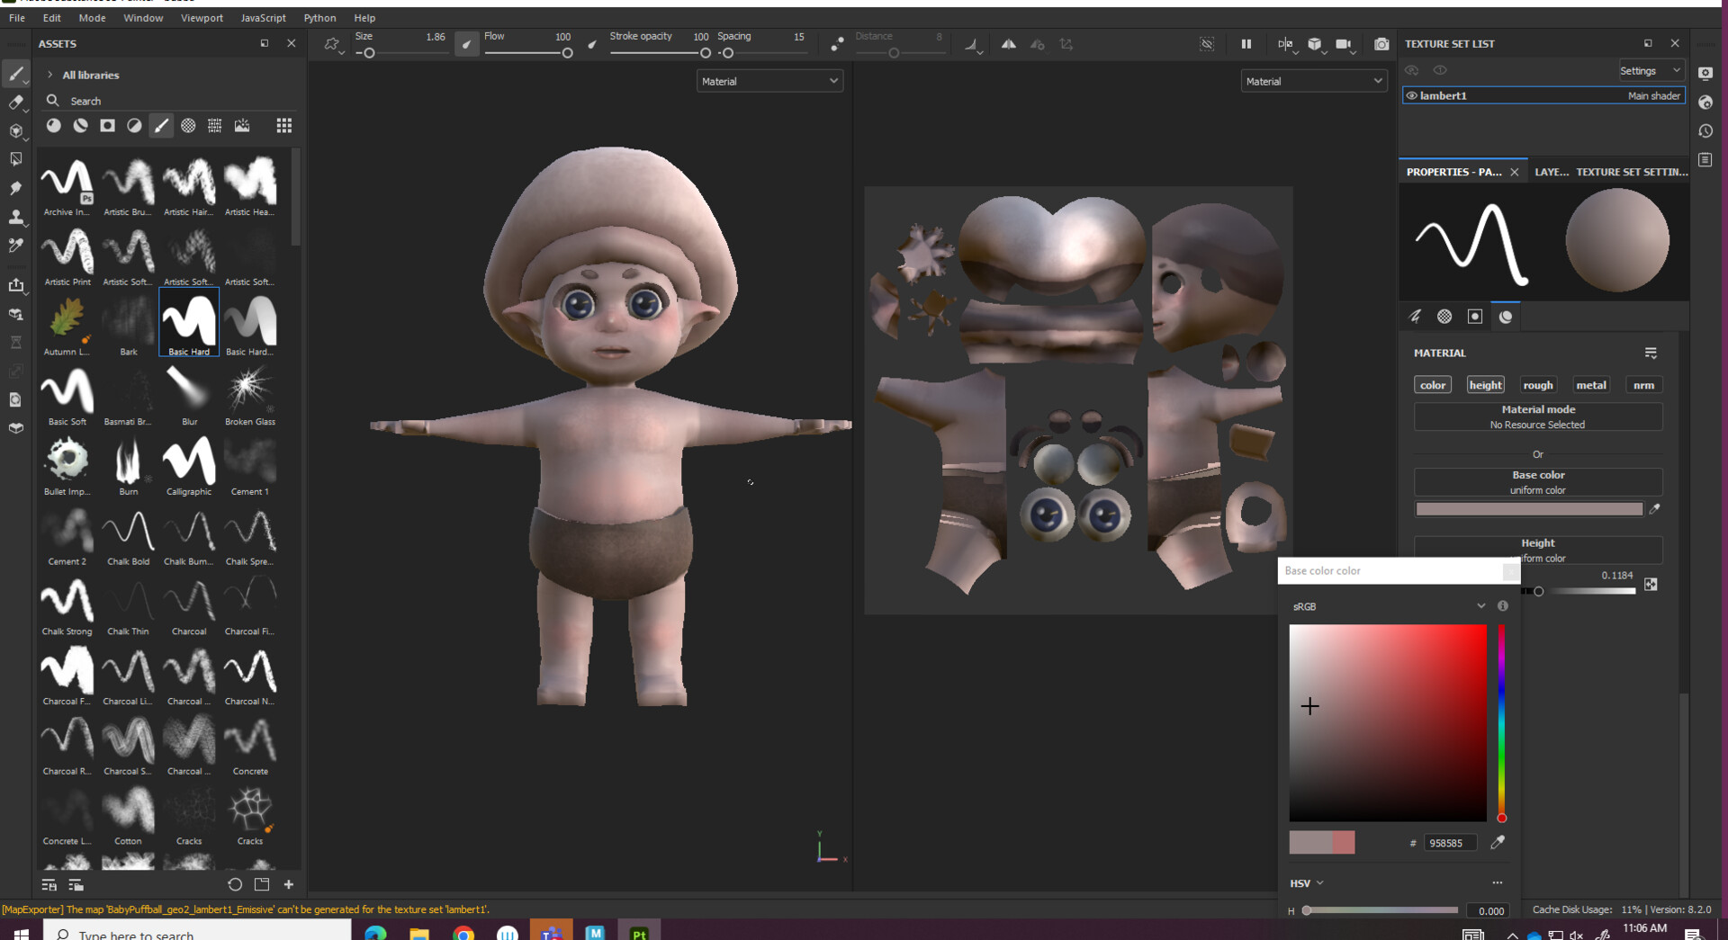Open the Material viewport display dropdown

click(769, 81)
